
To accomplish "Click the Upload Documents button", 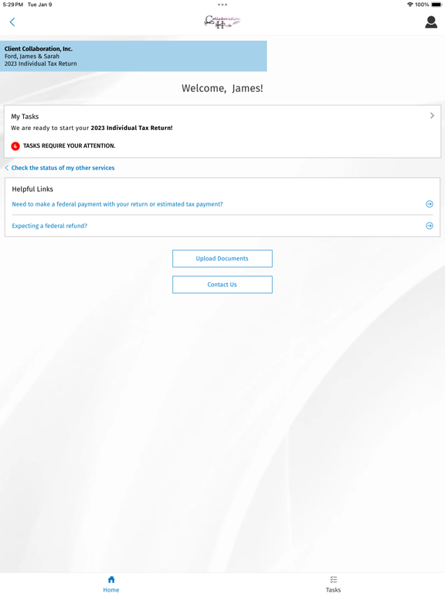I will click(x=222, y=258).
